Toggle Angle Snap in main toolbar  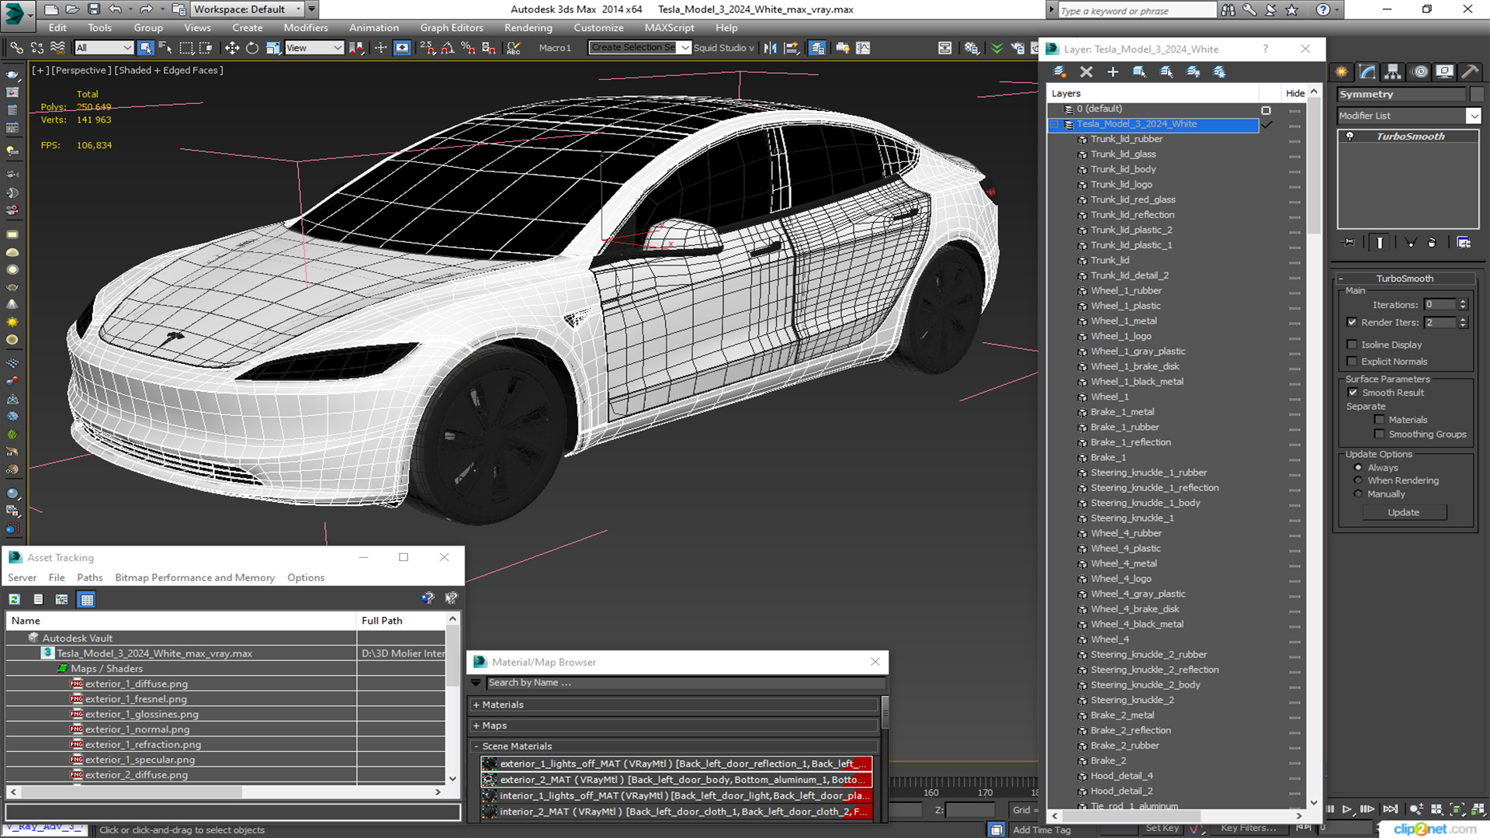coord(448,48)
